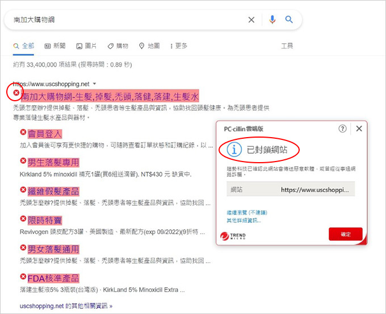386x314 pixels.
Task: Click the red warning icon beside FDA核準產品
Action: [23, 276]
